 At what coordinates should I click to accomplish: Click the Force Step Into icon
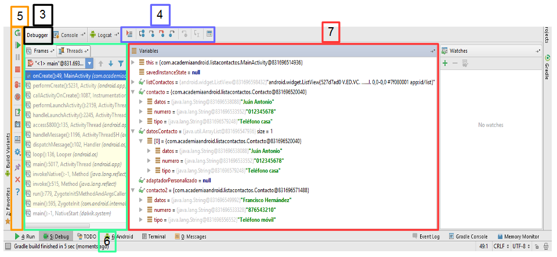point(162,34)
